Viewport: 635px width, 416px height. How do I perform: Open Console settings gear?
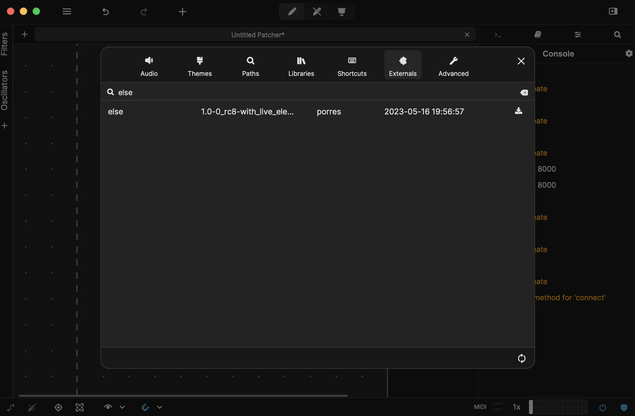coord(629,53)
